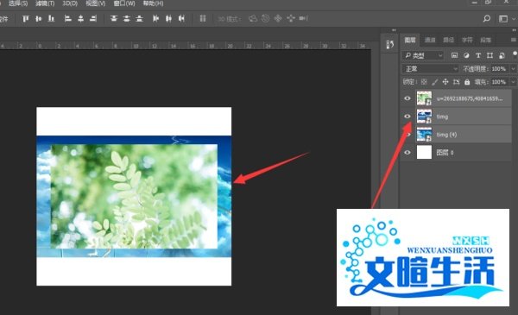
Task: Open the 选择(S) menu
Action: pos(18,3)
